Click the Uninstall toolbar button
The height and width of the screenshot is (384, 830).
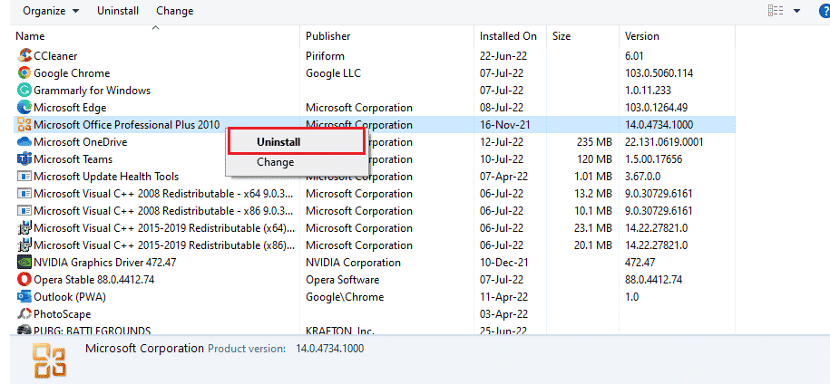point(118,11)
